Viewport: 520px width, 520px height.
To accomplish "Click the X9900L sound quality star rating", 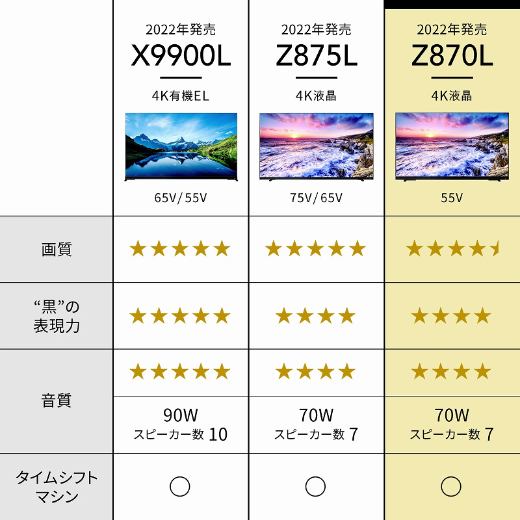I will pos(180,372).
